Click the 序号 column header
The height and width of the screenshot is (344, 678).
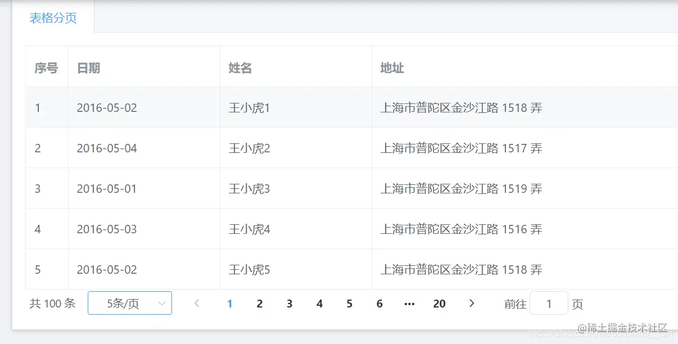pyautogui.click(x=47, y=67)
